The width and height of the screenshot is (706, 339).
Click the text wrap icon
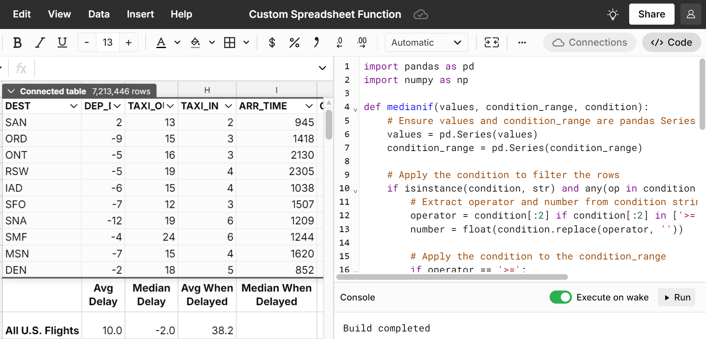(491, 43)
